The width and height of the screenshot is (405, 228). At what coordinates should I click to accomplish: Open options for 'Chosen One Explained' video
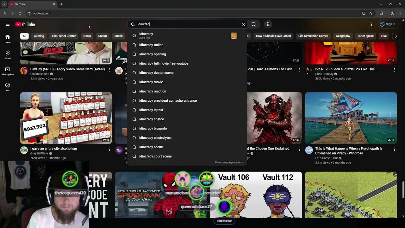click(x=299, y=149)
